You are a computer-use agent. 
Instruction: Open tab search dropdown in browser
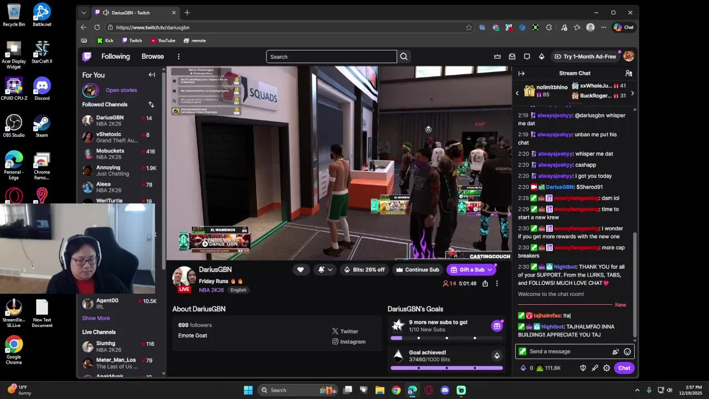(x=84, y=12)
